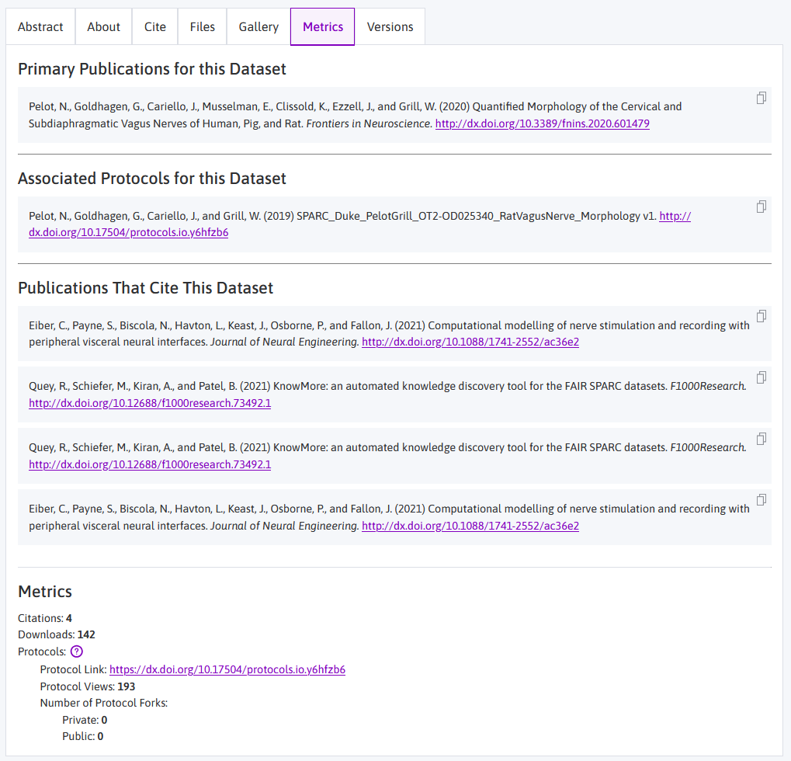Copy the primary publication citation by Pelot 2020
Viewport: 791px width, 761px height.
click(762, 98)
